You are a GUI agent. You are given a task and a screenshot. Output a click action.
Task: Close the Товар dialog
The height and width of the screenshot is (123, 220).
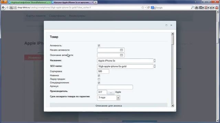tap(171, 25)
